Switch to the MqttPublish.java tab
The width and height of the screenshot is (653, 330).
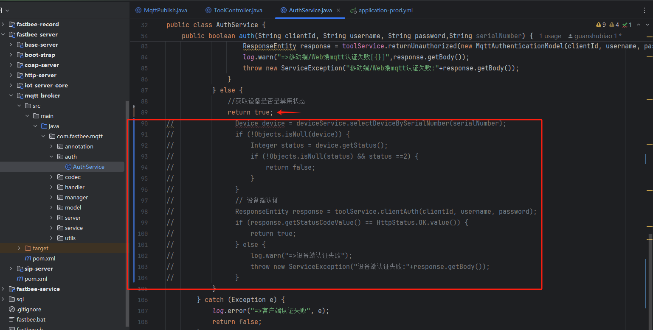161,10
